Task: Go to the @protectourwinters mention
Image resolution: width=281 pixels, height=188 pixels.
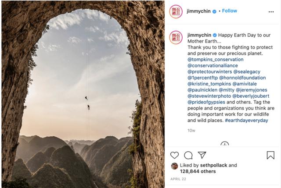Action: point(210,71)
